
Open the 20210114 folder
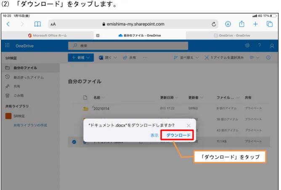101,109
